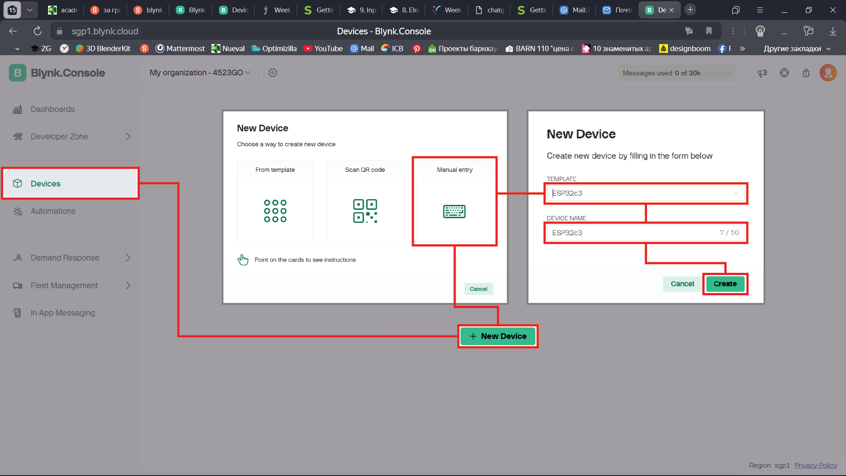
Task: Open the designboom bookmark
Action: (685, 48)
